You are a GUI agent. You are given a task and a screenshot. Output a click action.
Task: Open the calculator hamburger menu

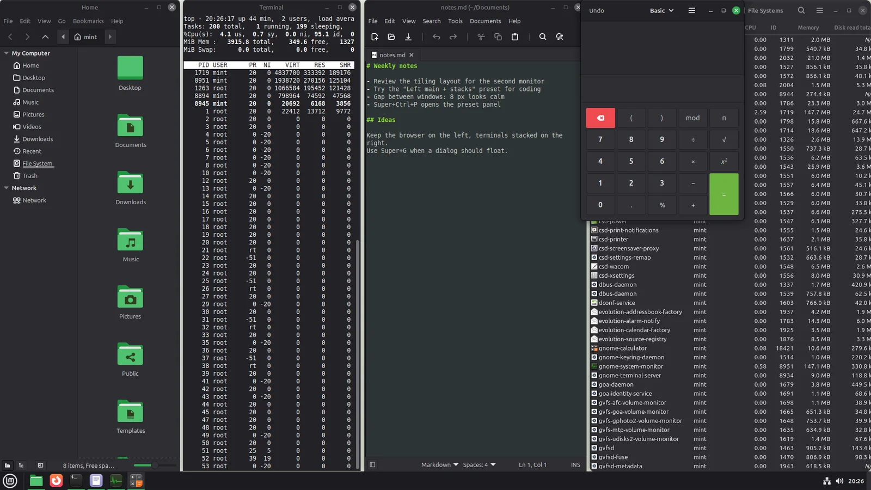coord(692,11)
